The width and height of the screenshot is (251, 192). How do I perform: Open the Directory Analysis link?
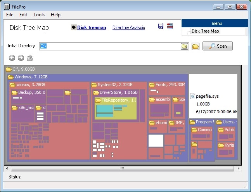(128, 28)
